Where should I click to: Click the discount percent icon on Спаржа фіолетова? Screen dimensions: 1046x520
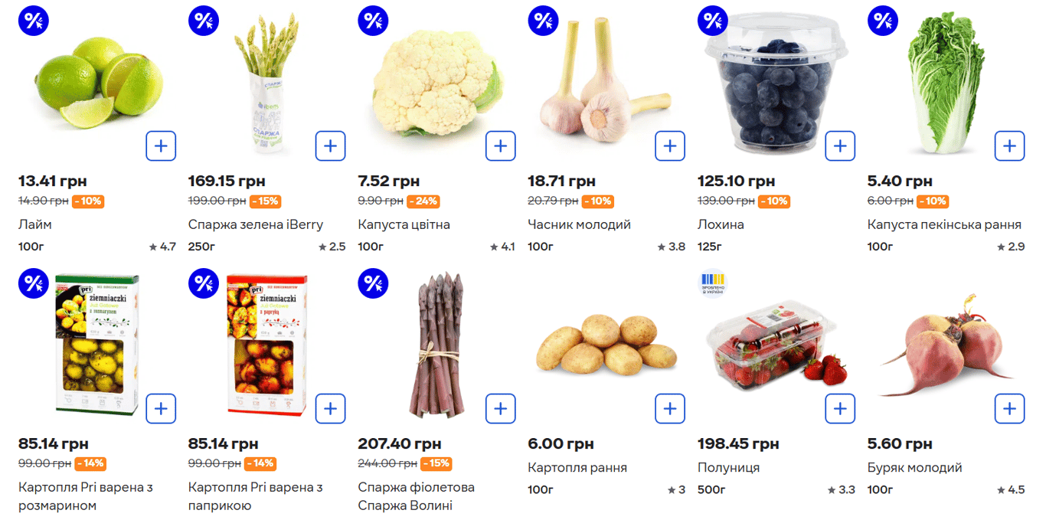click(373, 283)
